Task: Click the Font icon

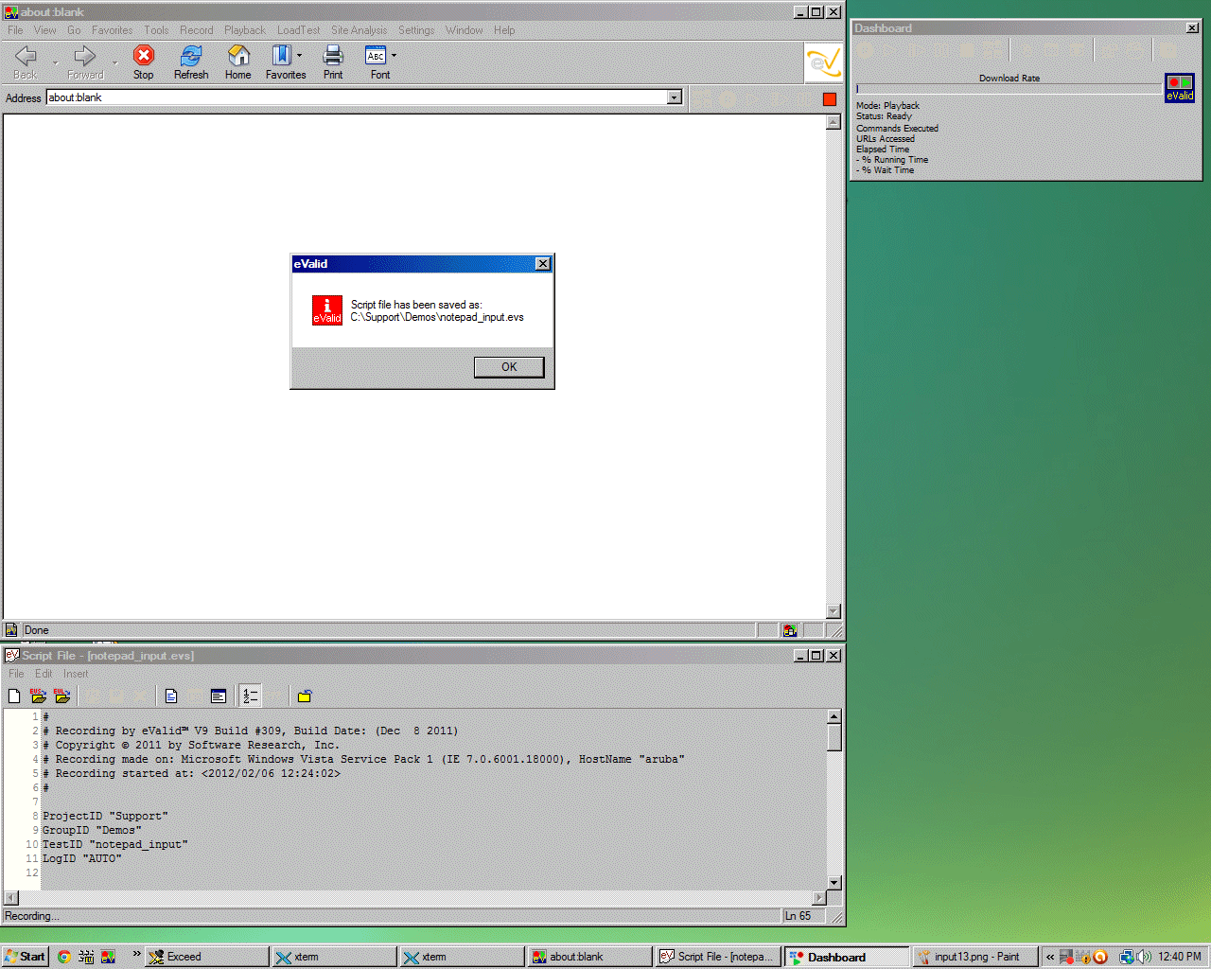Action: click(376, 56)
